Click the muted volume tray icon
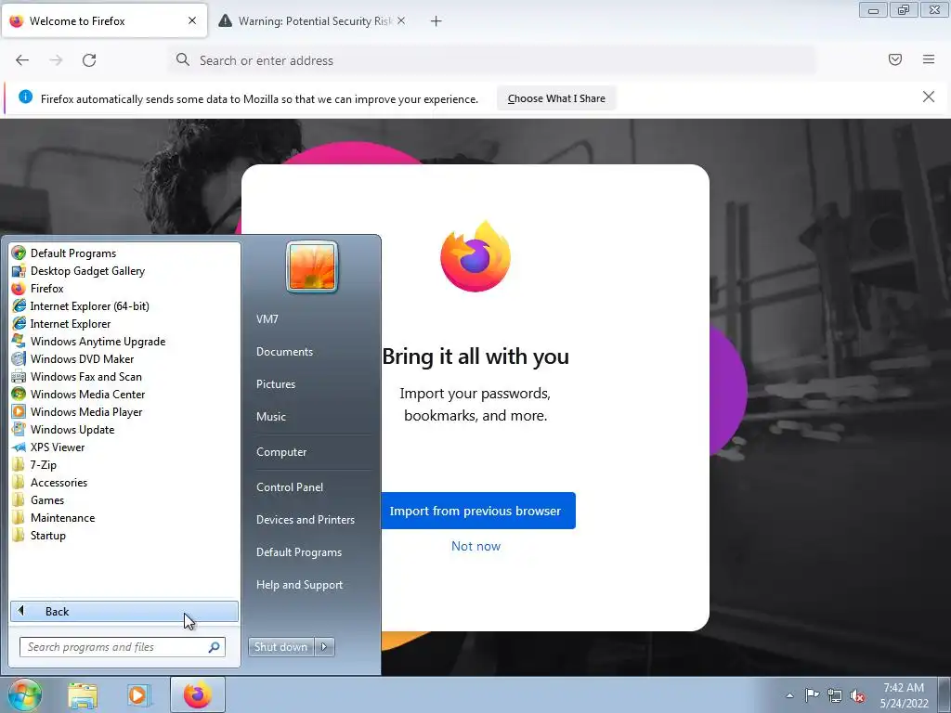The width and height of the screenshot is (951, 713). point(857,696)
